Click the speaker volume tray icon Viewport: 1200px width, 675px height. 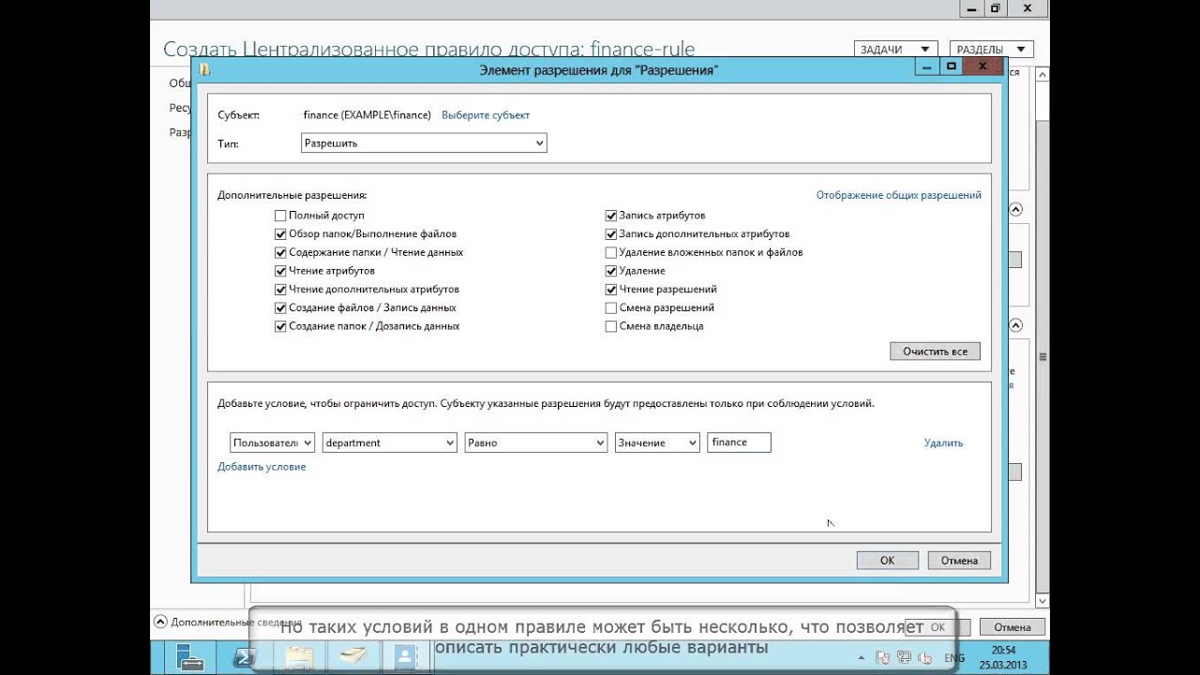[x=925, y=658]
